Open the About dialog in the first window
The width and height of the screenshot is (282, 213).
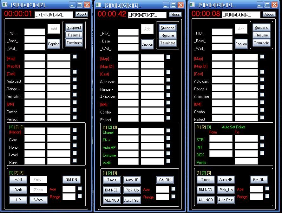(82, 14)
